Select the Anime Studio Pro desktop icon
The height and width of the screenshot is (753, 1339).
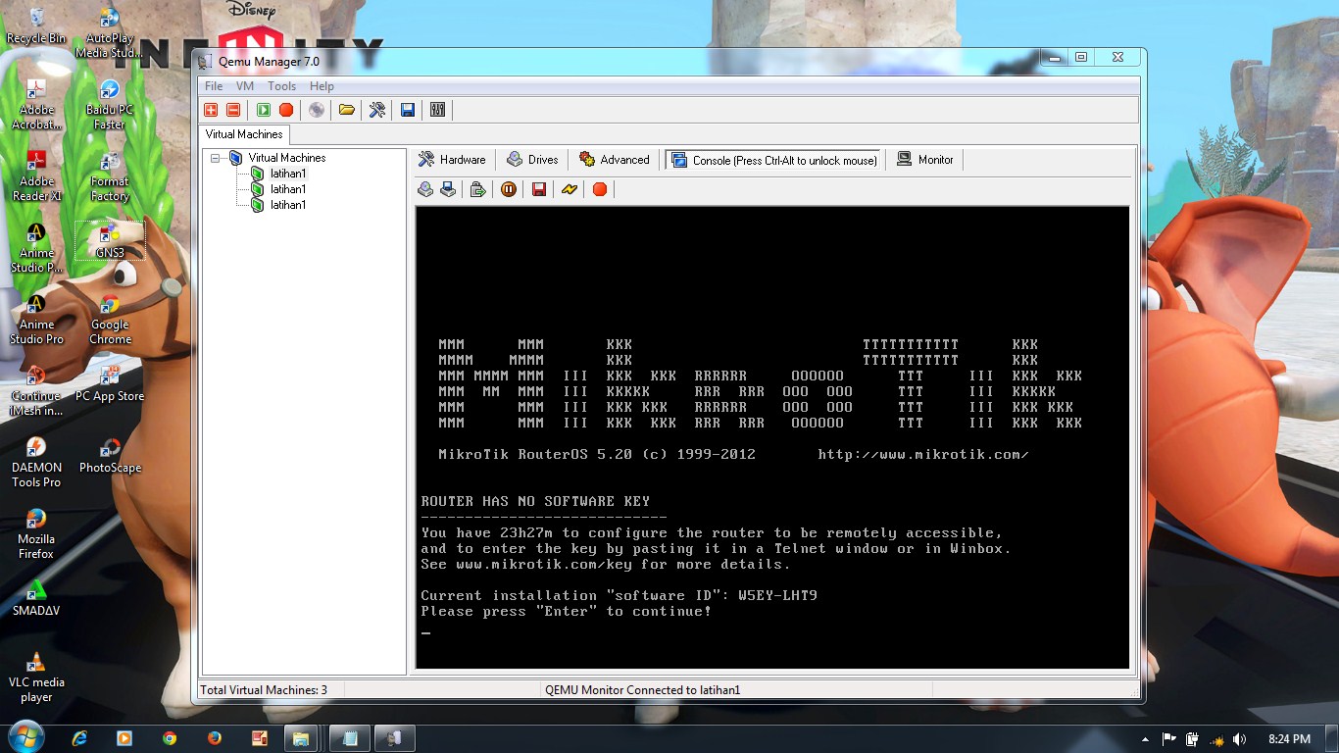coord(36,319)
